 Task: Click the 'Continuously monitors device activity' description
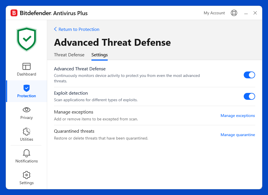[x=127, y=78]
